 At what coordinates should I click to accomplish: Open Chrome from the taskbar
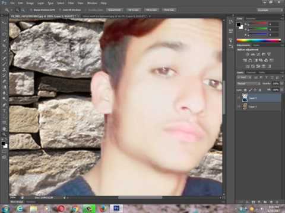coord(75,209)
